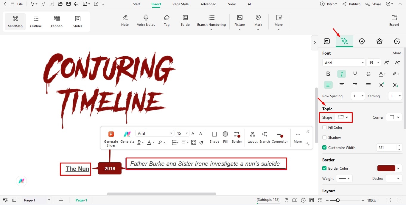Enable the Shadow checkbox

point(324,137)
